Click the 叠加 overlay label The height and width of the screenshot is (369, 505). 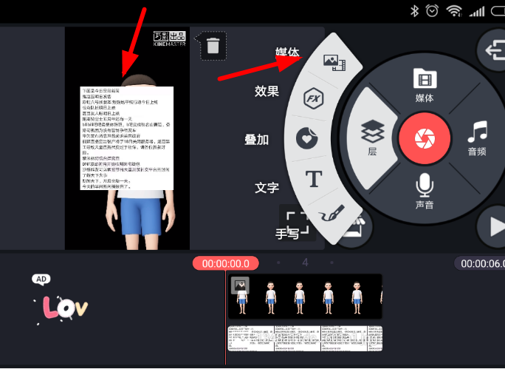click(x=256, y=139)
